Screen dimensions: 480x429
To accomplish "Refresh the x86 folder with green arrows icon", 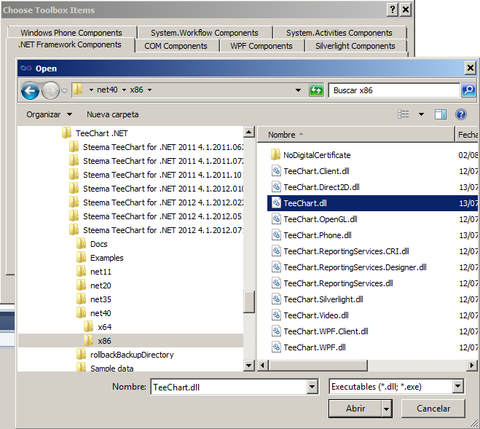I will (316, 90).
